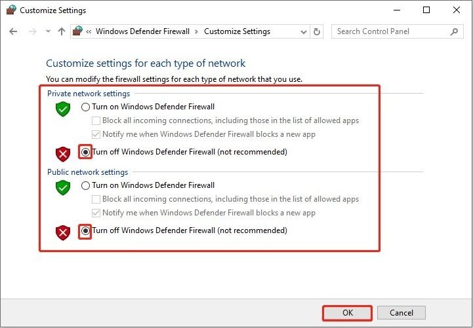Click the red shield under Public network settings
Image resolution: width=473 pixels, height=328 pixels.
63,232
